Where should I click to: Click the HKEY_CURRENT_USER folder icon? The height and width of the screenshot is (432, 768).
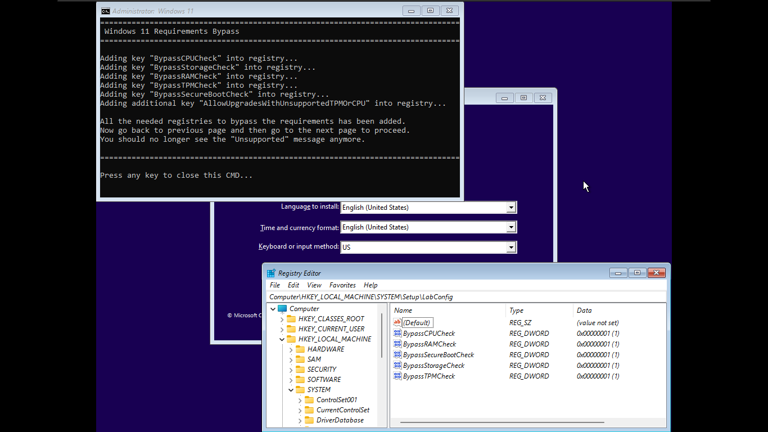tap(291, 329)
